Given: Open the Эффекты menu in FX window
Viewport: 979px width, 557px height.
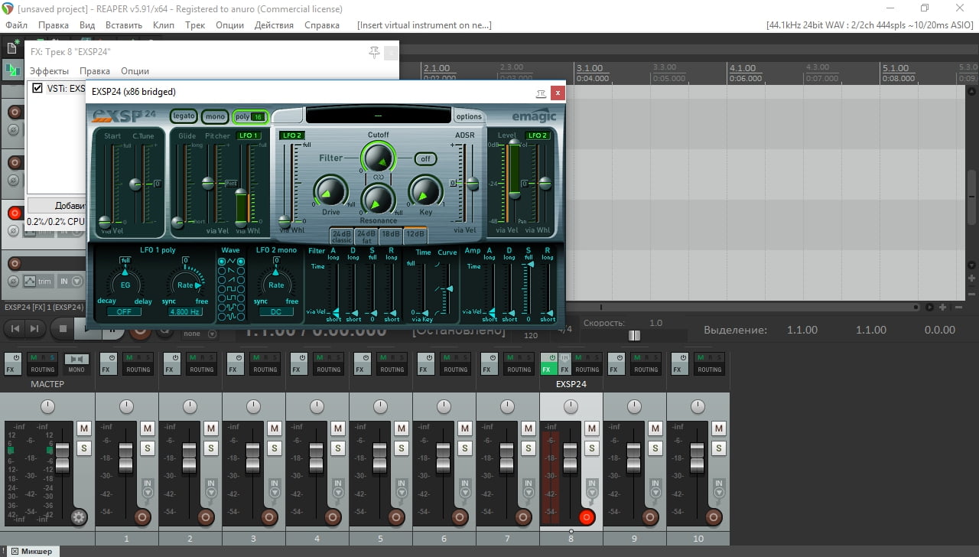Looking at the screenshot, I should click(50, 70).
